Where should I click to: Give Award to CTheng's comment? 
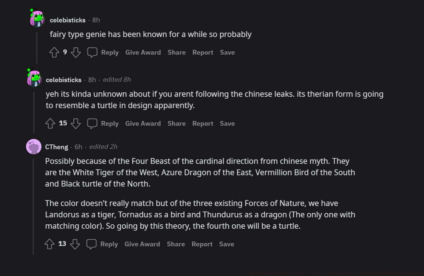point(142,244)
